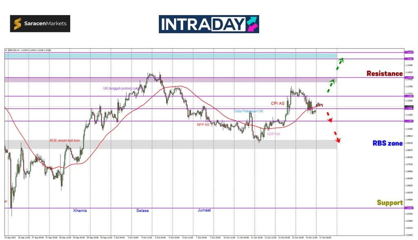
Task: Click the upper red dashed arrow
Action: 329,117
